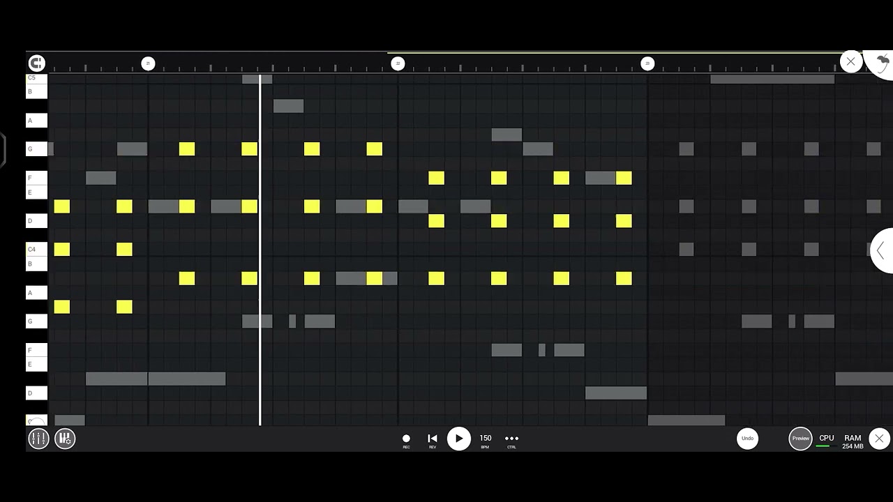This screenshot has width=893, height=502.
Task: Select the long grey C5 note after bar 23
Action: [x=772, y=79]
